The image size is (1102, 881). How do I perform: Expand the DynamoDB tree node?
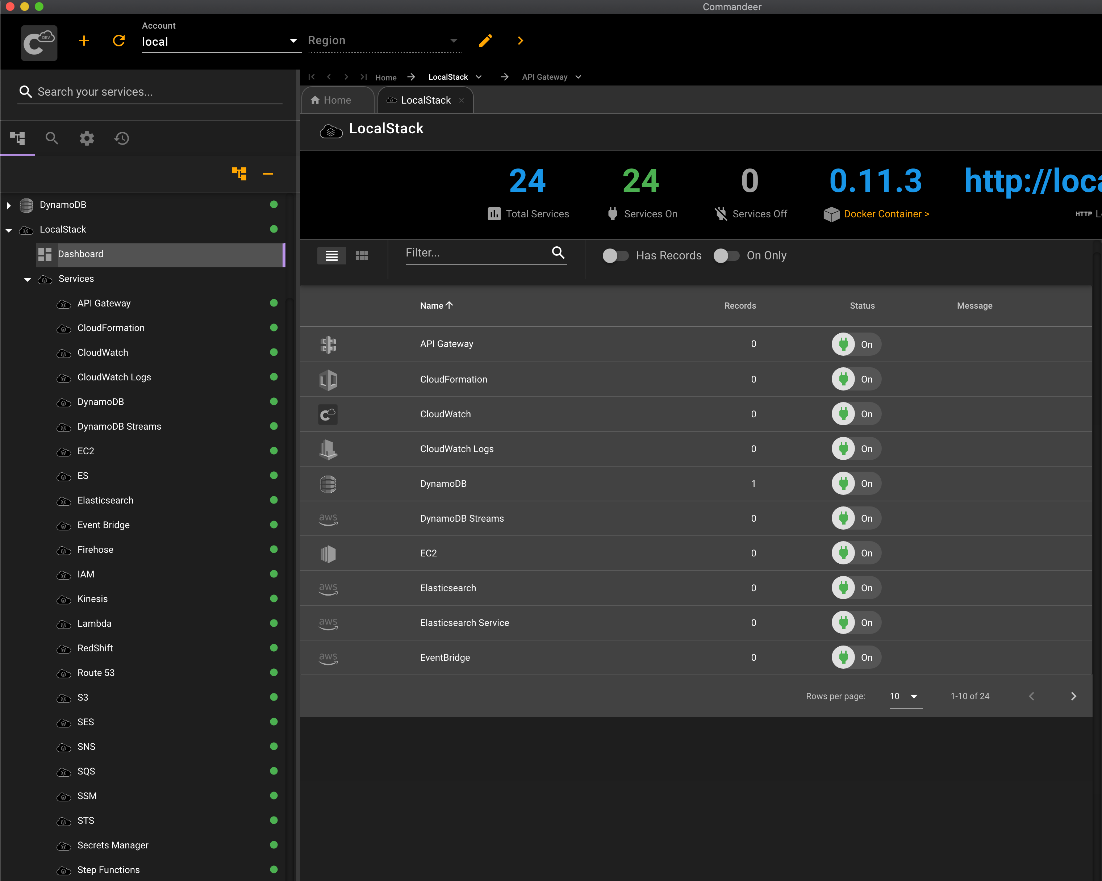click(x=9, y=205)
